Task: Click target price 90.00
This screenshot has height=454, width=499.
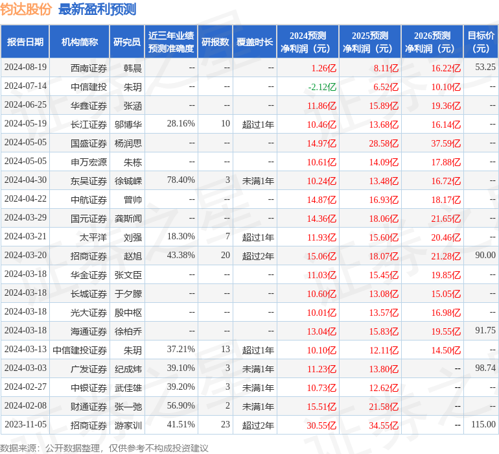Action: click(x=485, y=255)
